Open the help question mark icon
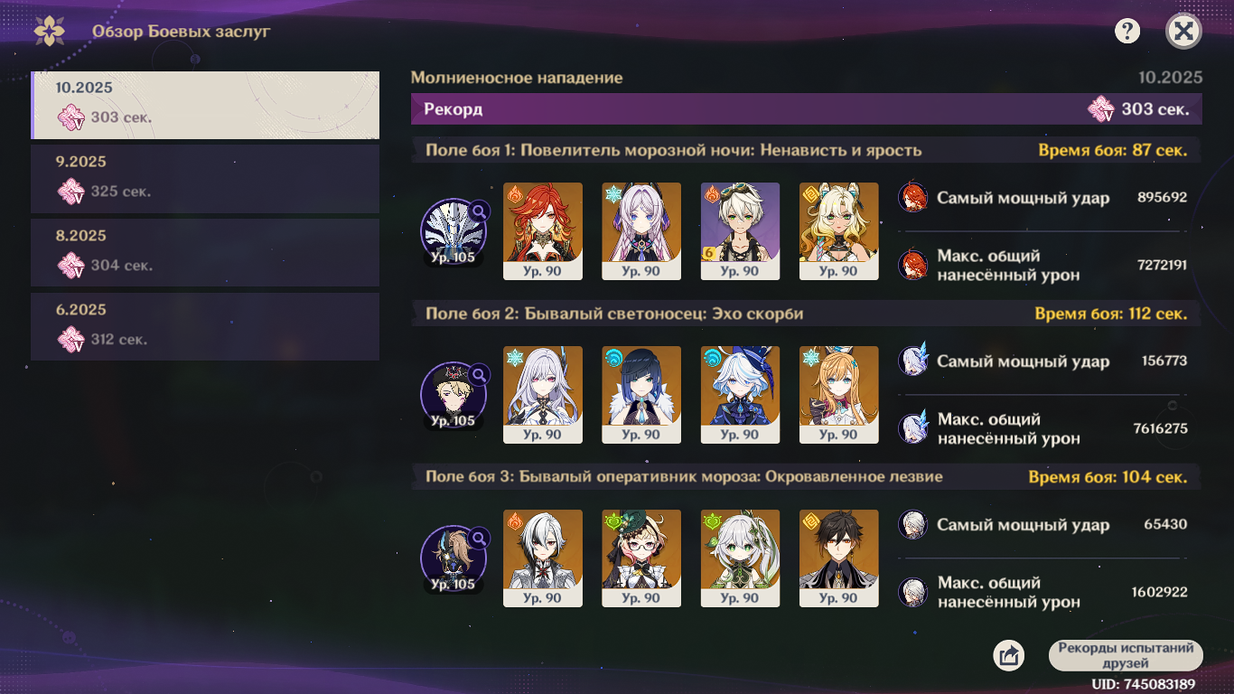 click(1127, 32)
